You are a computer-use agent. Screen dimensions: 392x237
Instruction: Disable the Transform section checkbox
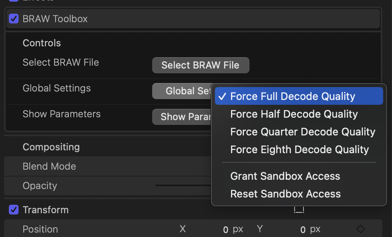click(x=14, y=210)
